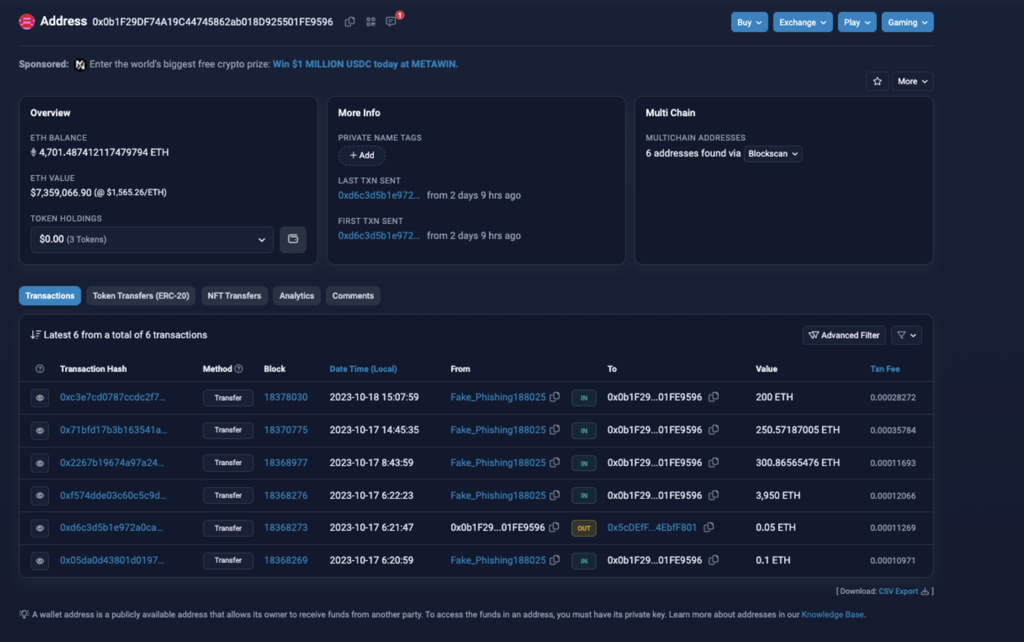This screenshot has height=642, width=1024.
Task: Toggle preview eye for 0x2267b19674a97a24 transaction
Action: (40, 463)
